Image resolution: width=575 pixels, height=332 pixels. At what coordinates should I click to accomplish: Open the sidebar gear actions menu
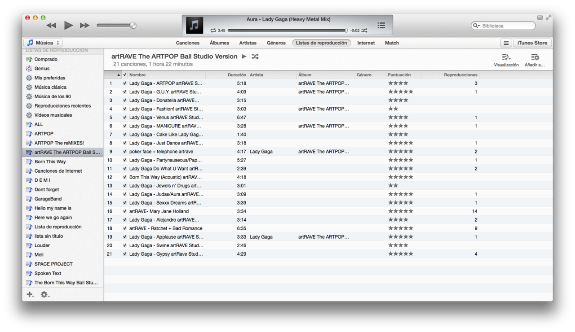(44, 295)
